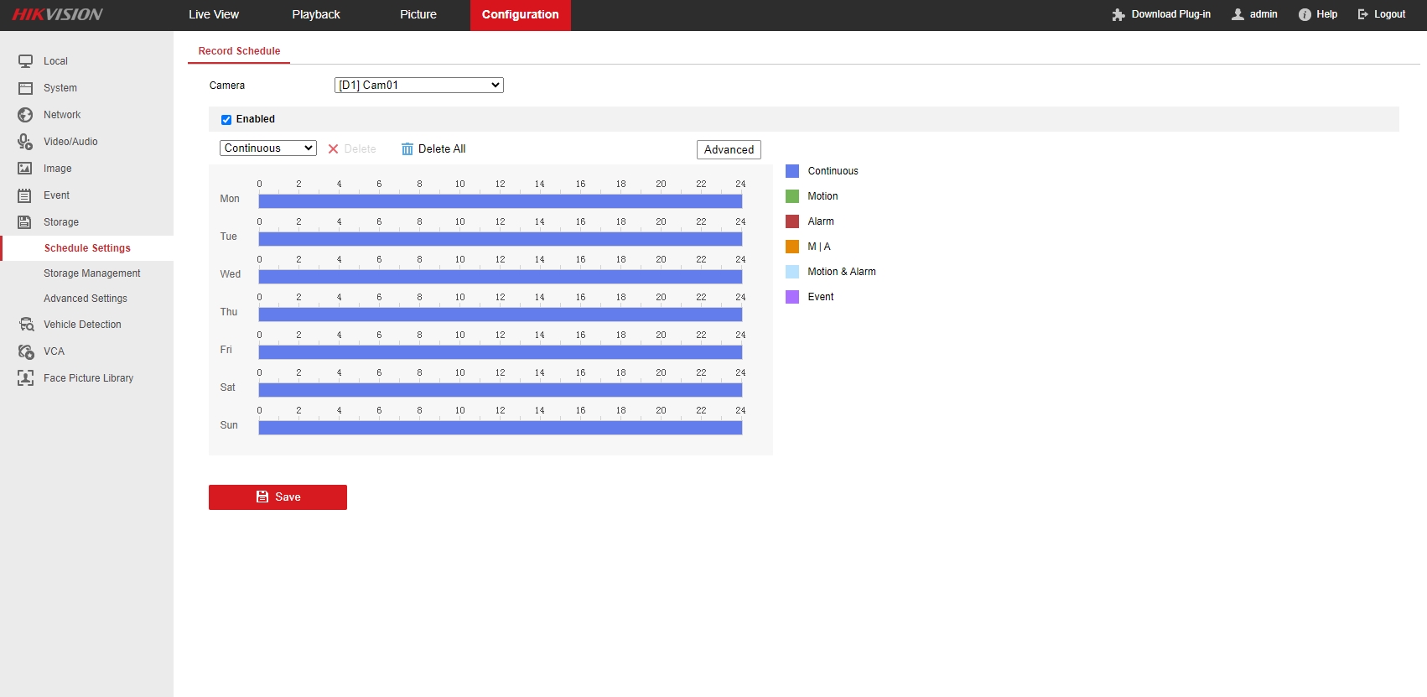This screenshot has width=1427, height=697.
Task: Click the Monday schedule timeline bar
Action: pos(500,201)
